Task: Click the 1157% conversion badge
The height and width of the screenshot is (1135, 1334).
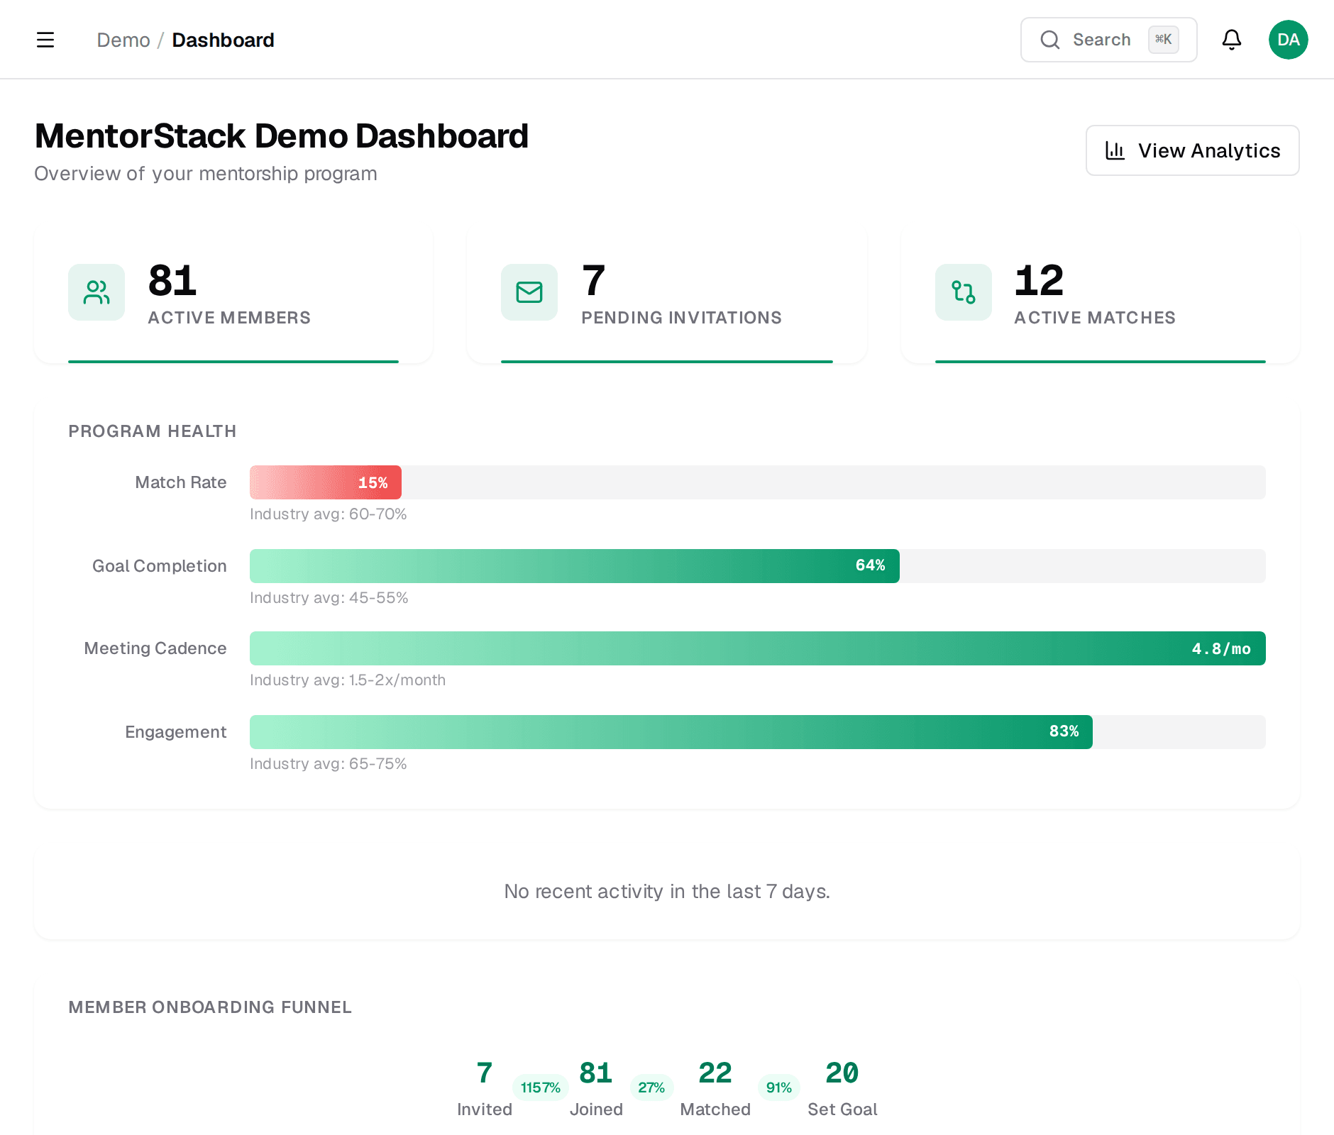Action: click(x=541, y=1087)
